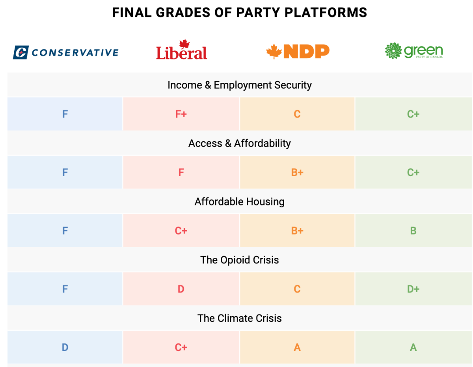Select Green's D+ grade for Opioid Crisis

[413, 289]
